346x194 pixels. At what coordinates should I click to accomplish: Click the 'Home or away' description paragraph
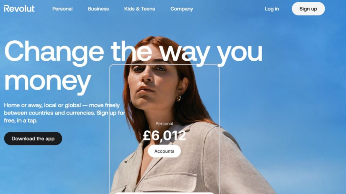65,113
